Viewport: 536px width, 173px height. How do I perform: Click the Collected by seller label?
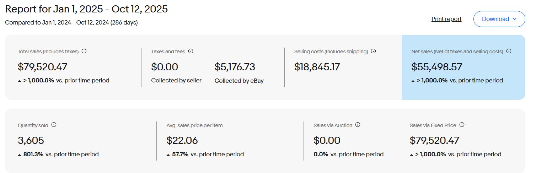[176, 80]
